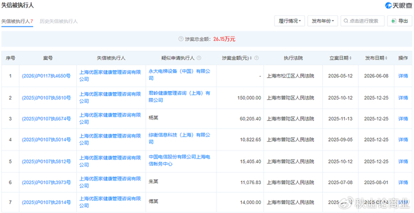This screenshot has width=414, height=213.
Task: Open 上海优医家健康管理咨询有限公司 in row 3
Action: coord(111,119)
